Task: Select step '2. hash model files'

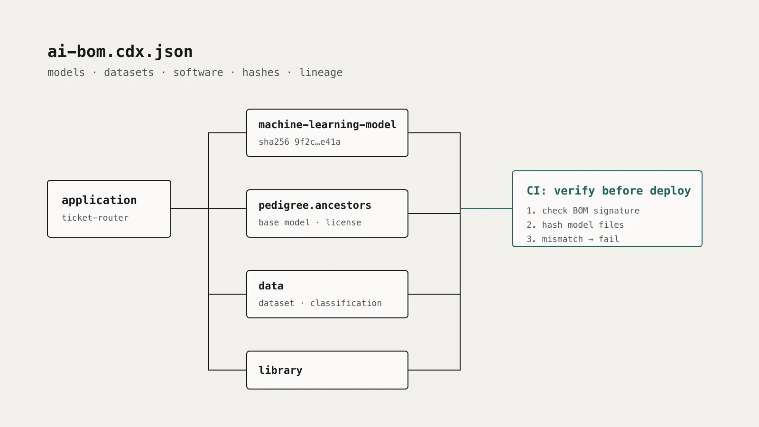Action: pyautogui.click(x=575, y=225)
